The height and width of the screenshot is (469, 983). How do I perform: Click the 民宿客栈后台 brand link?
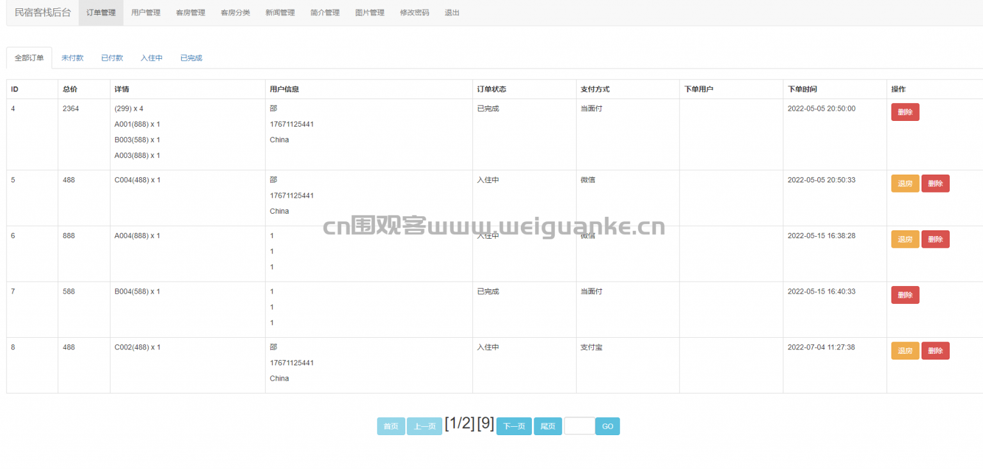pyautogui.click(x=43, y=13)
